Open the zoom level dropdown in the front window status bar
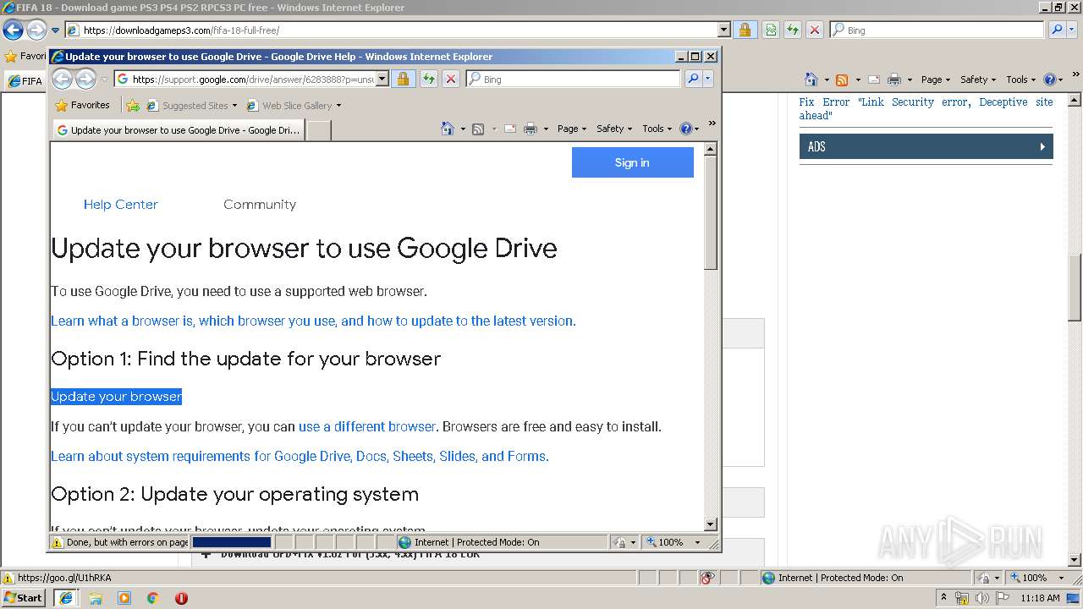This screenshot has width=1083, height=609. pyautogui.click(x=698, y=542)
